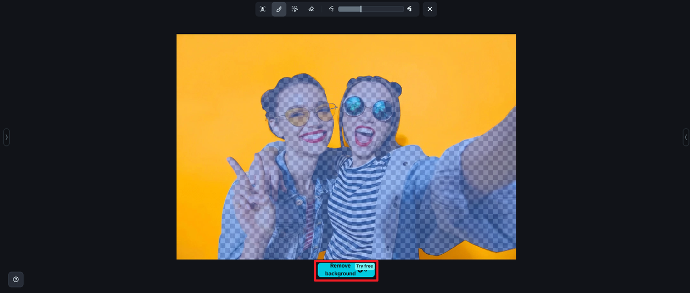Expand the left side panel
This screenshot has height=293, width=690.
pyautogui.click(x=6, y=137)
